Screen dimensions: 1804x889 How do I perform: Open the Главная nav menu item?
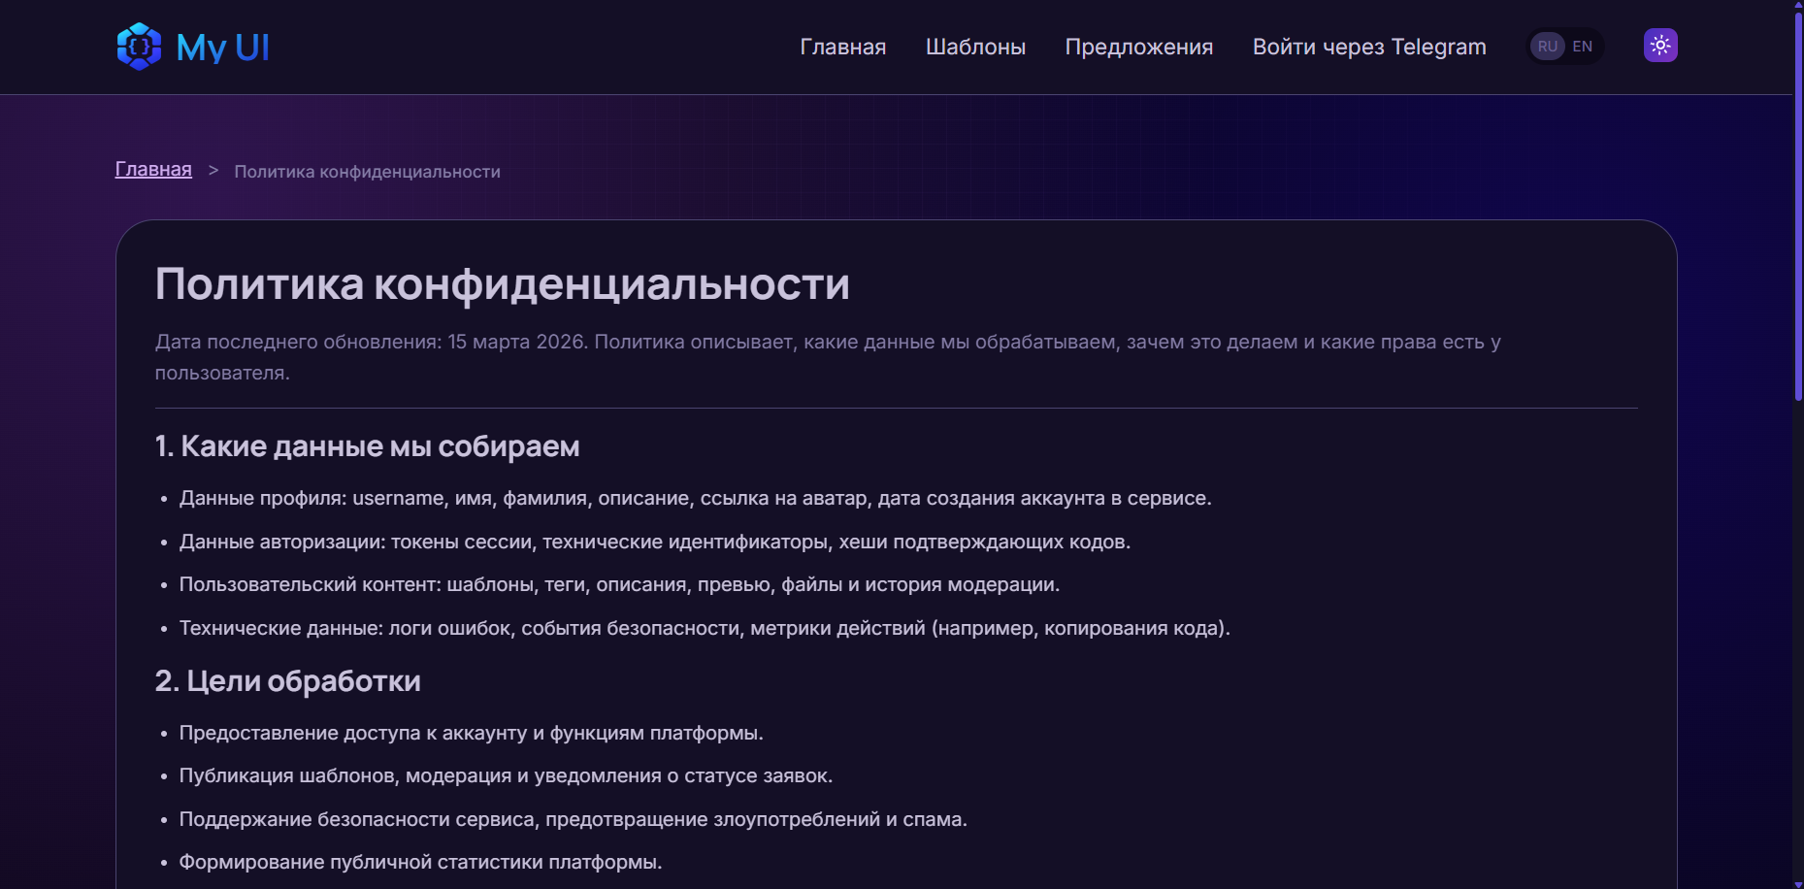[x=843, y=47]
